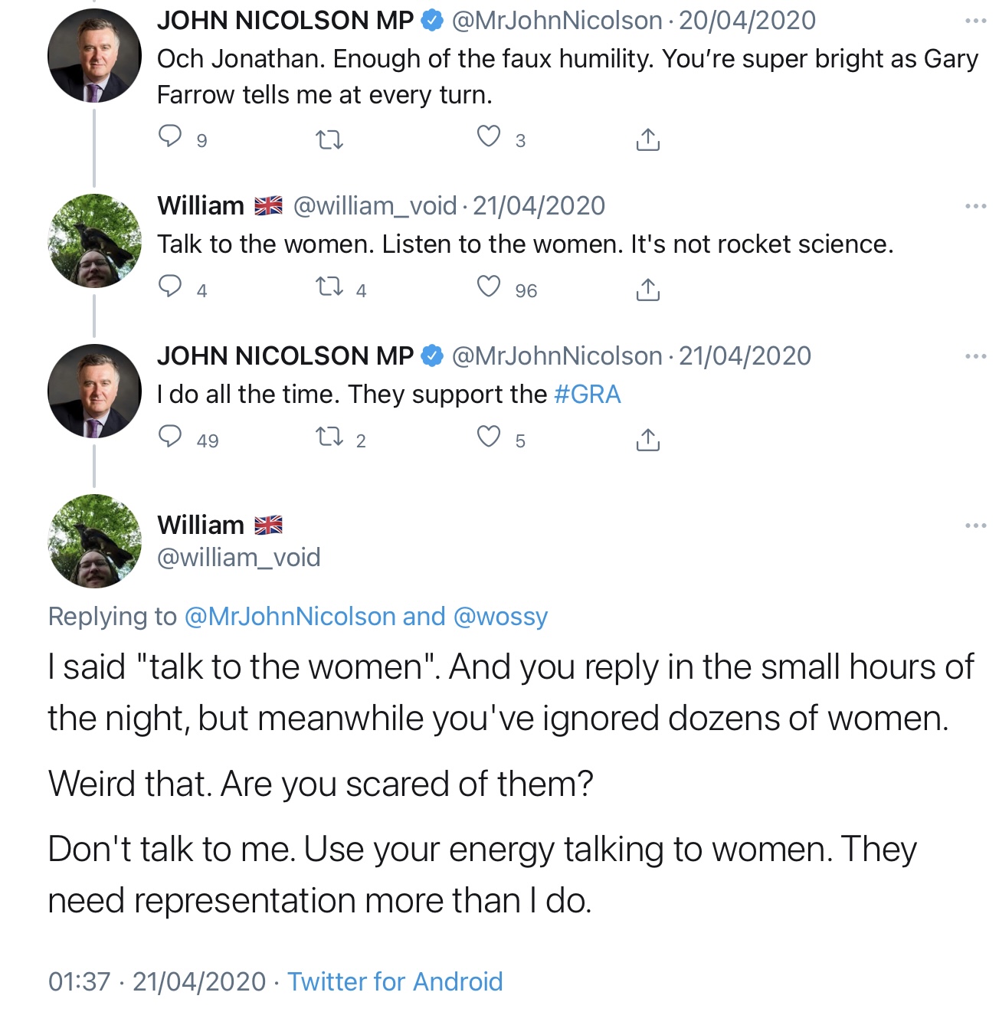Reply to the #GRA support tweet
This screenshot has width=999, height=1012.
click(x=170, y=437)
